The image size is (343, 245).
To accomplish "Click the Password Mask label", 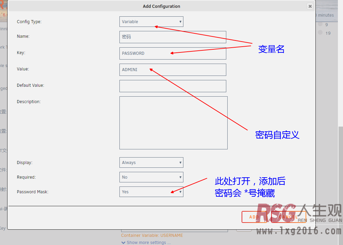I will point(33,192).
